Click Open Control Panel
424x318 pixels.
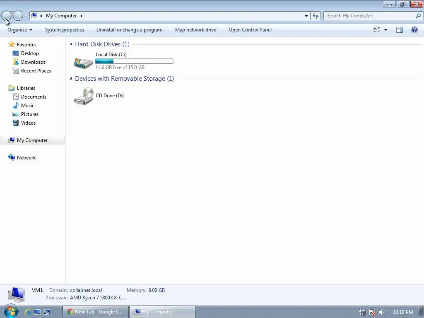pyautogui.click(x=250, y=30)
